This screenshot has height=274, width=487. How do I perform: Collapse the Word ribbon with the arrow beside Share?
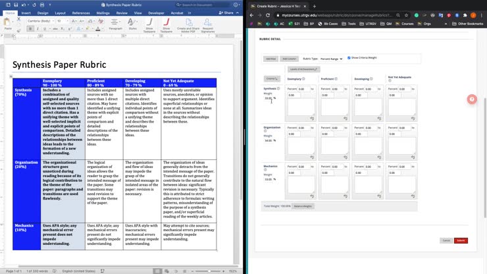pos(238,13)
